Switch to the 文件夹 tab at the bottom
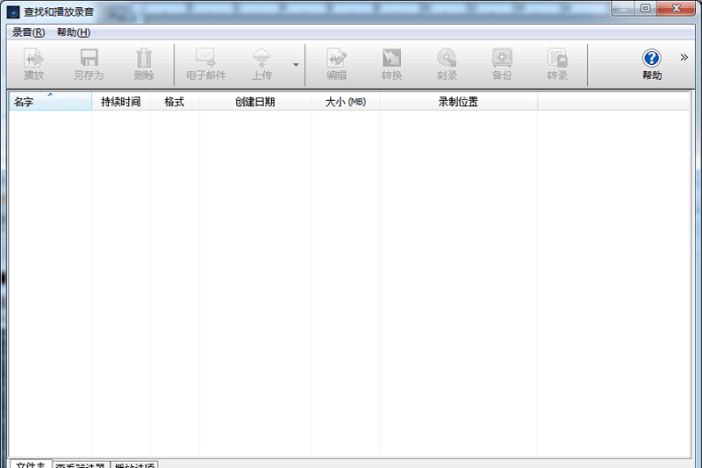This screenshot has width=702, height=468. (31, 464)
